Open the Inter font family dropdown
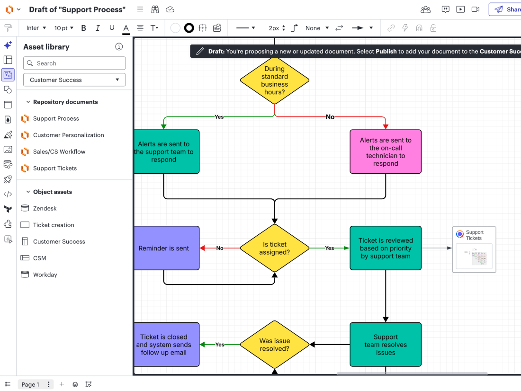521x391 pixels. pyautogui.click(x=36, y=28)
